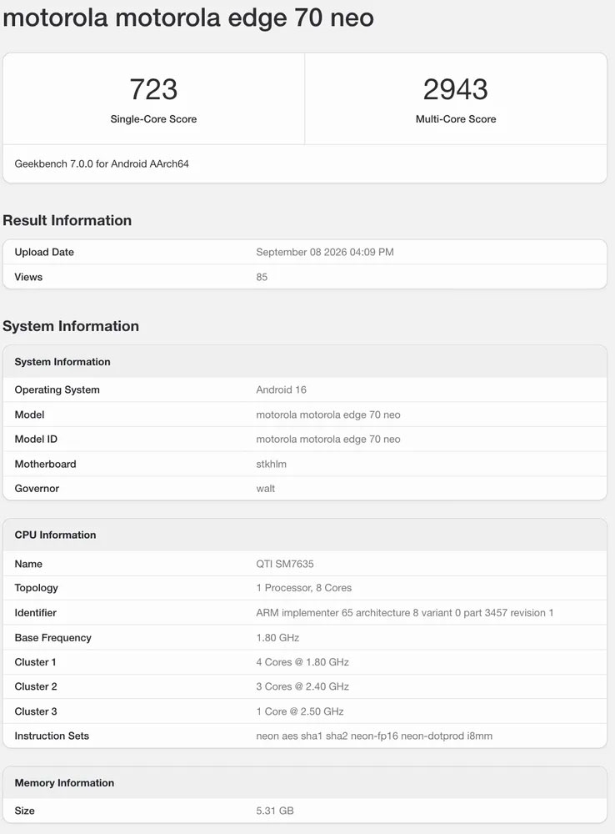Select the 'neon aes sha1 sha2' instruction sets value
This screenshot has height=834, width=615.
pos(374,736)
